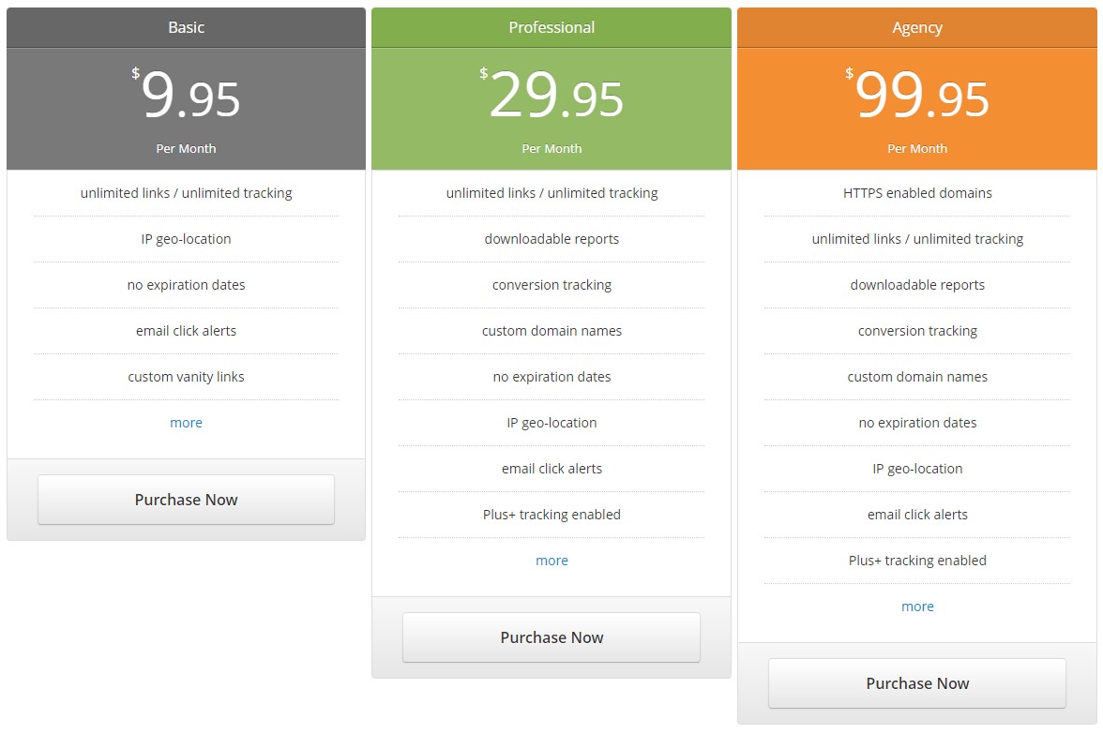Click the $29.95 per month price
Viewport: 1103px width, 734px height.
point(551,95)
